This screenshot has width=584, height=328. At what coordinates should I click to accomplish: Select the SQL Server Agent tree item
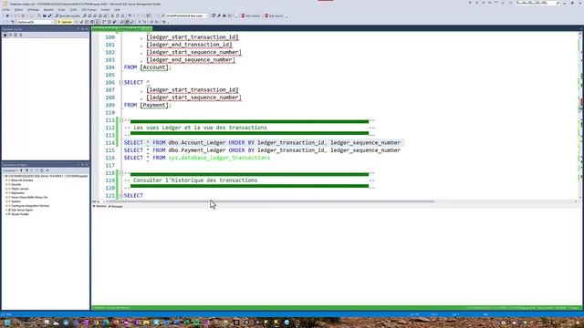pyautogui.click(x=22, y=210)
